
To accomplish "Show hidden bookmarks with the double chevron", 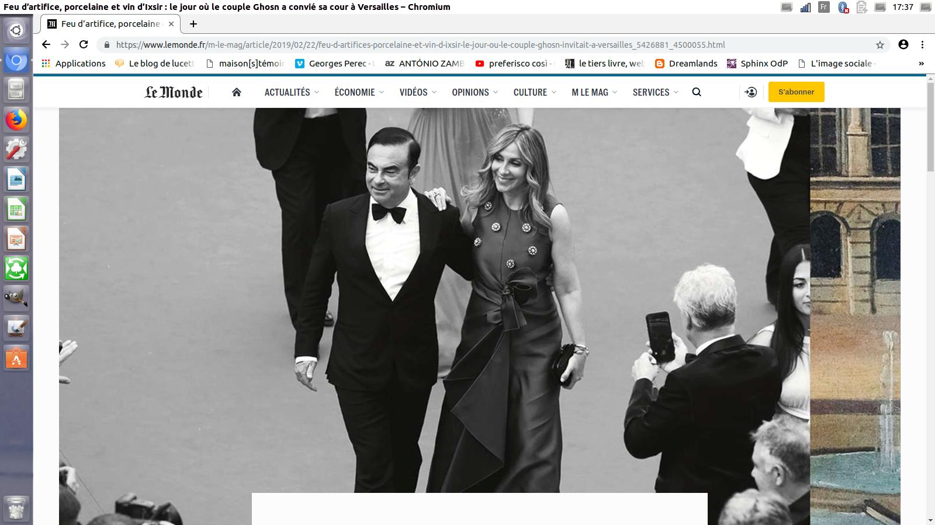I will pyautogui.click(x=922, y=64).
